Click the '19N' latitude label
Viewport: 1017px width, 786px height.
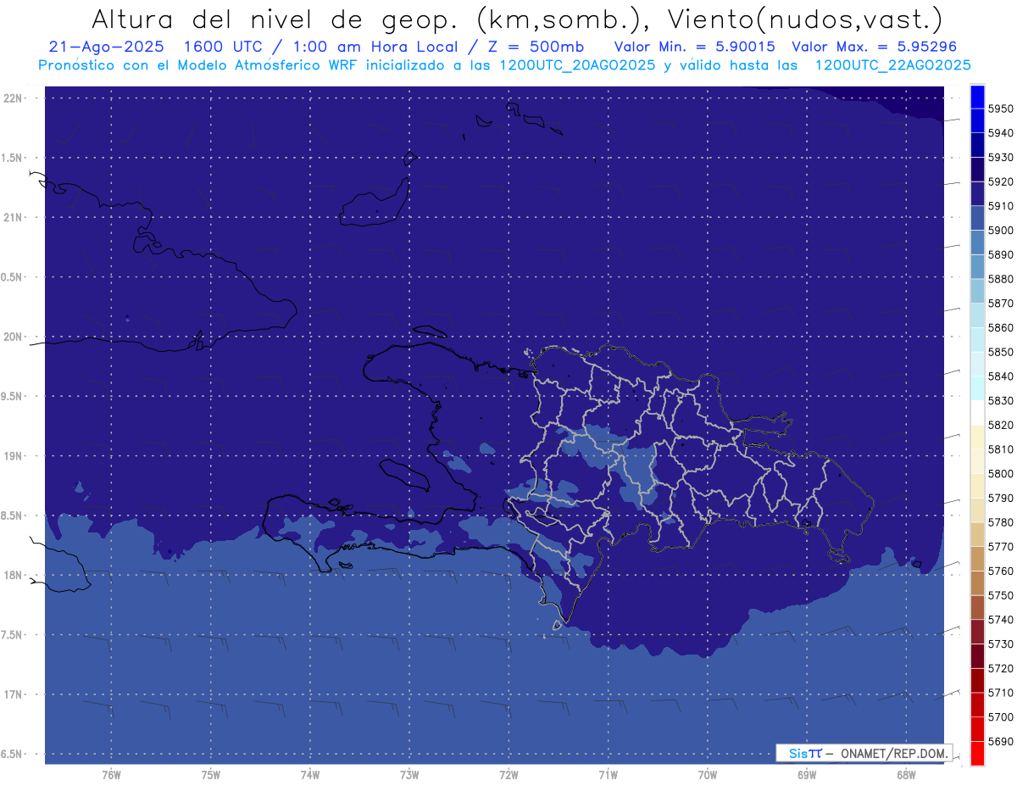coord(14,456)
